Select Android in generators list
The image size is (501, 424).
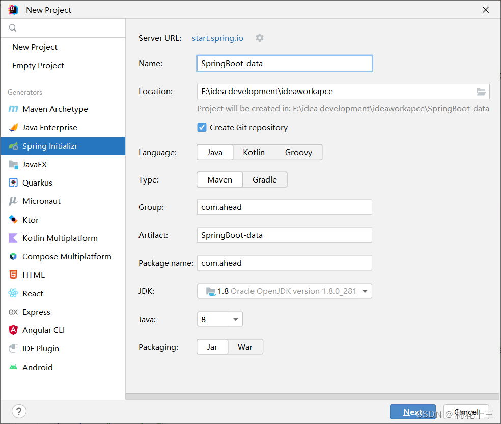(63, 367)
